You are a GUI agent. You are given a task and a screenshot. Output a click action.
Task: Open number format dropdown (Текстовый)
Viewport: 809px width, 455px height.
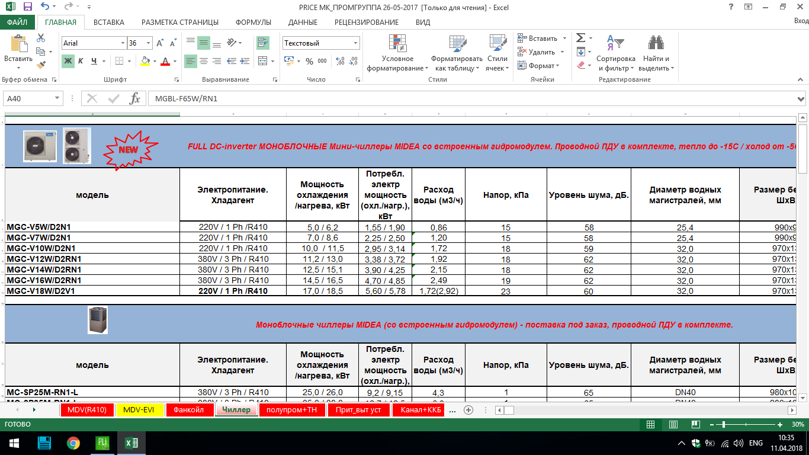[x=356, y=43]
